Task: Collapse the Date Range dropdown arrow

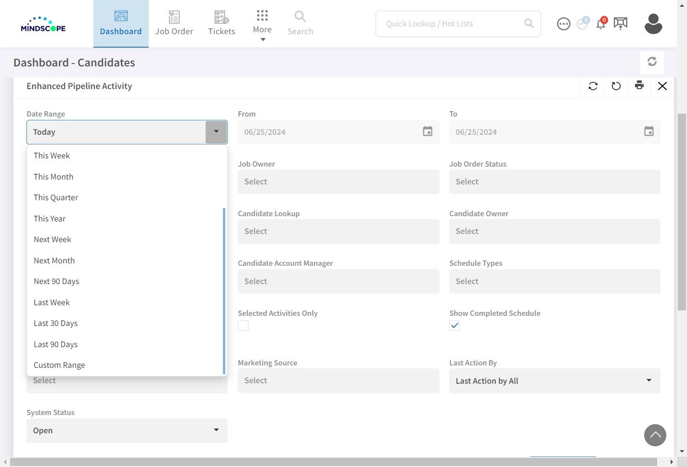Action: click(x=216, y=132)
